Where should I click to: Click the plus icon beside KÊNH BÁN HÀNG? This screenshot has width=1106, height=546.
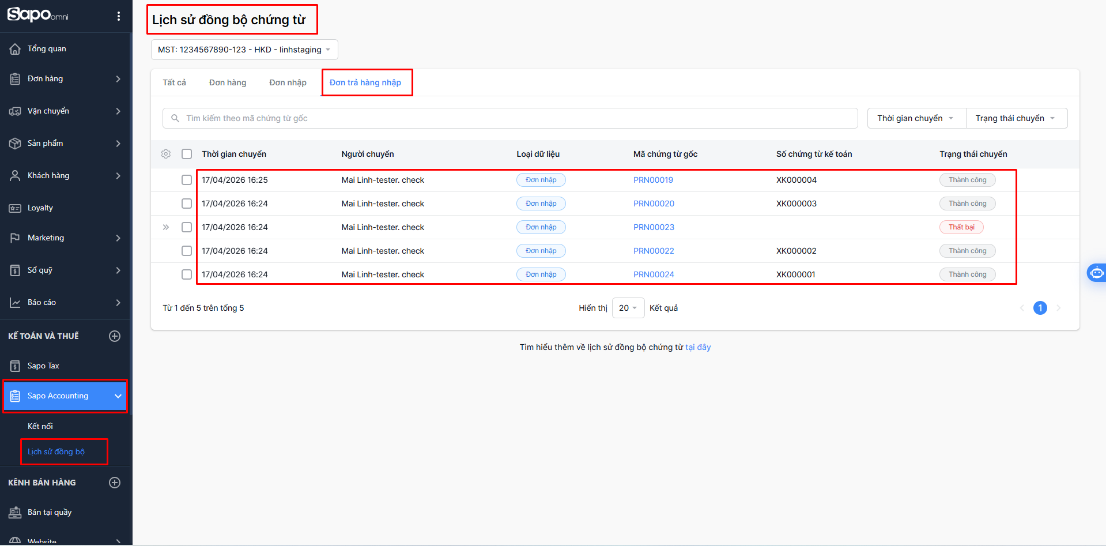pyautogui.click(x=115, y=483)
